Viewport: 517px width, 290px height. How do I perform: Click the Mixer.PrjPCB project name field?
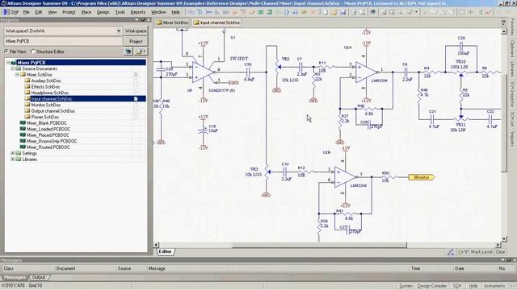(63, 41)
